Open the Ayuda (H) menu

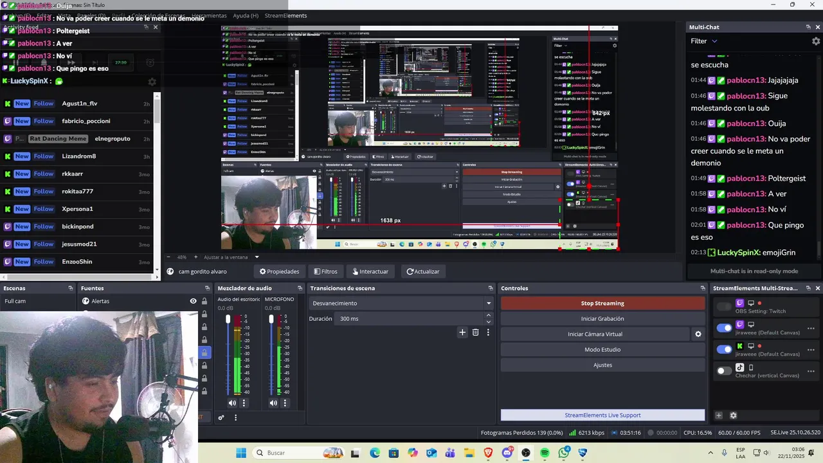[x=246, y=15]
